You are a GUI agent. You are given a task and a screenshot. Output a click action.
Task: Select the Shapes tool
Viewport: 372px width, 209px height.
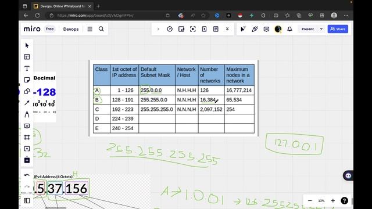tap(27, 91)
